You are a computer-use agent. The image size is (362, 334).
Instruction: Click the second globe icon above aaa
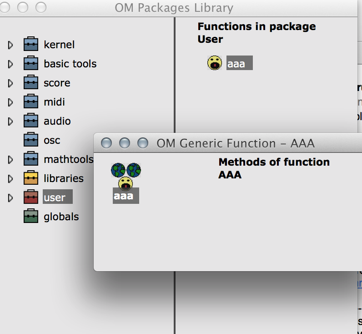(134, 170)
